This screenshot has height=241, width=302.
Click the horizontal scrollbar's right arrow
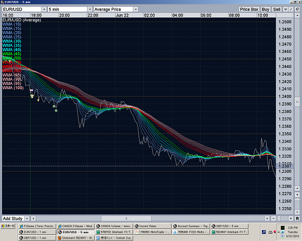point(267,218)
